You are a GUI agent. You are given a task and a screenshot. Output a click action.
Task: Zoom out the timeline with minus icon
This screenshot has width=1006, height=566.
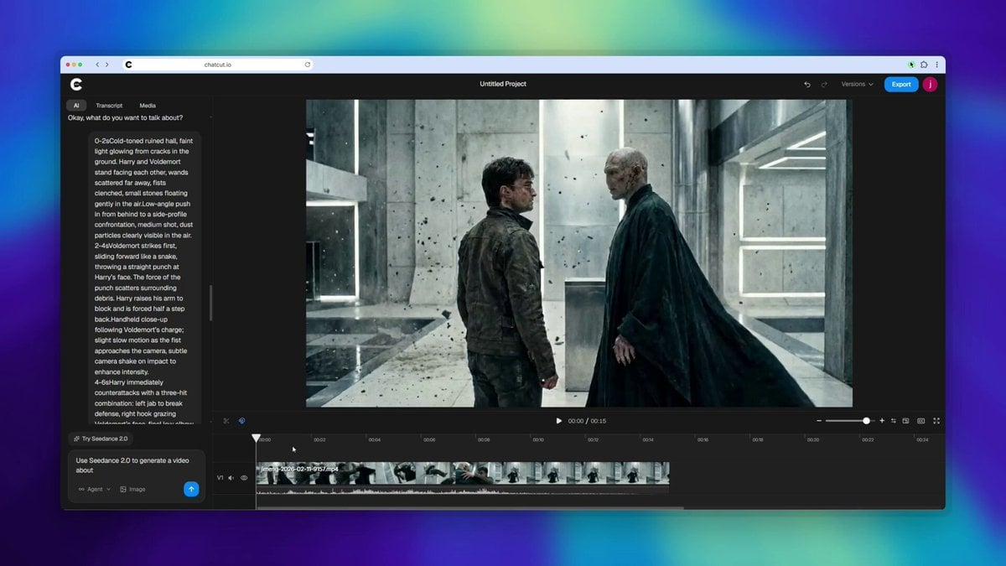click(819, 421)
